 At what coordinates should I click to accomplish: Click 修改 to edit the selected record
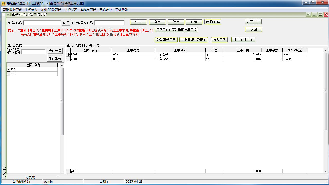(176, 22)
